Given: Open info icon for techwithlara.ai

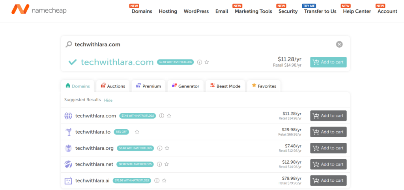Looking at the screenshot, I should coord(157,181).
